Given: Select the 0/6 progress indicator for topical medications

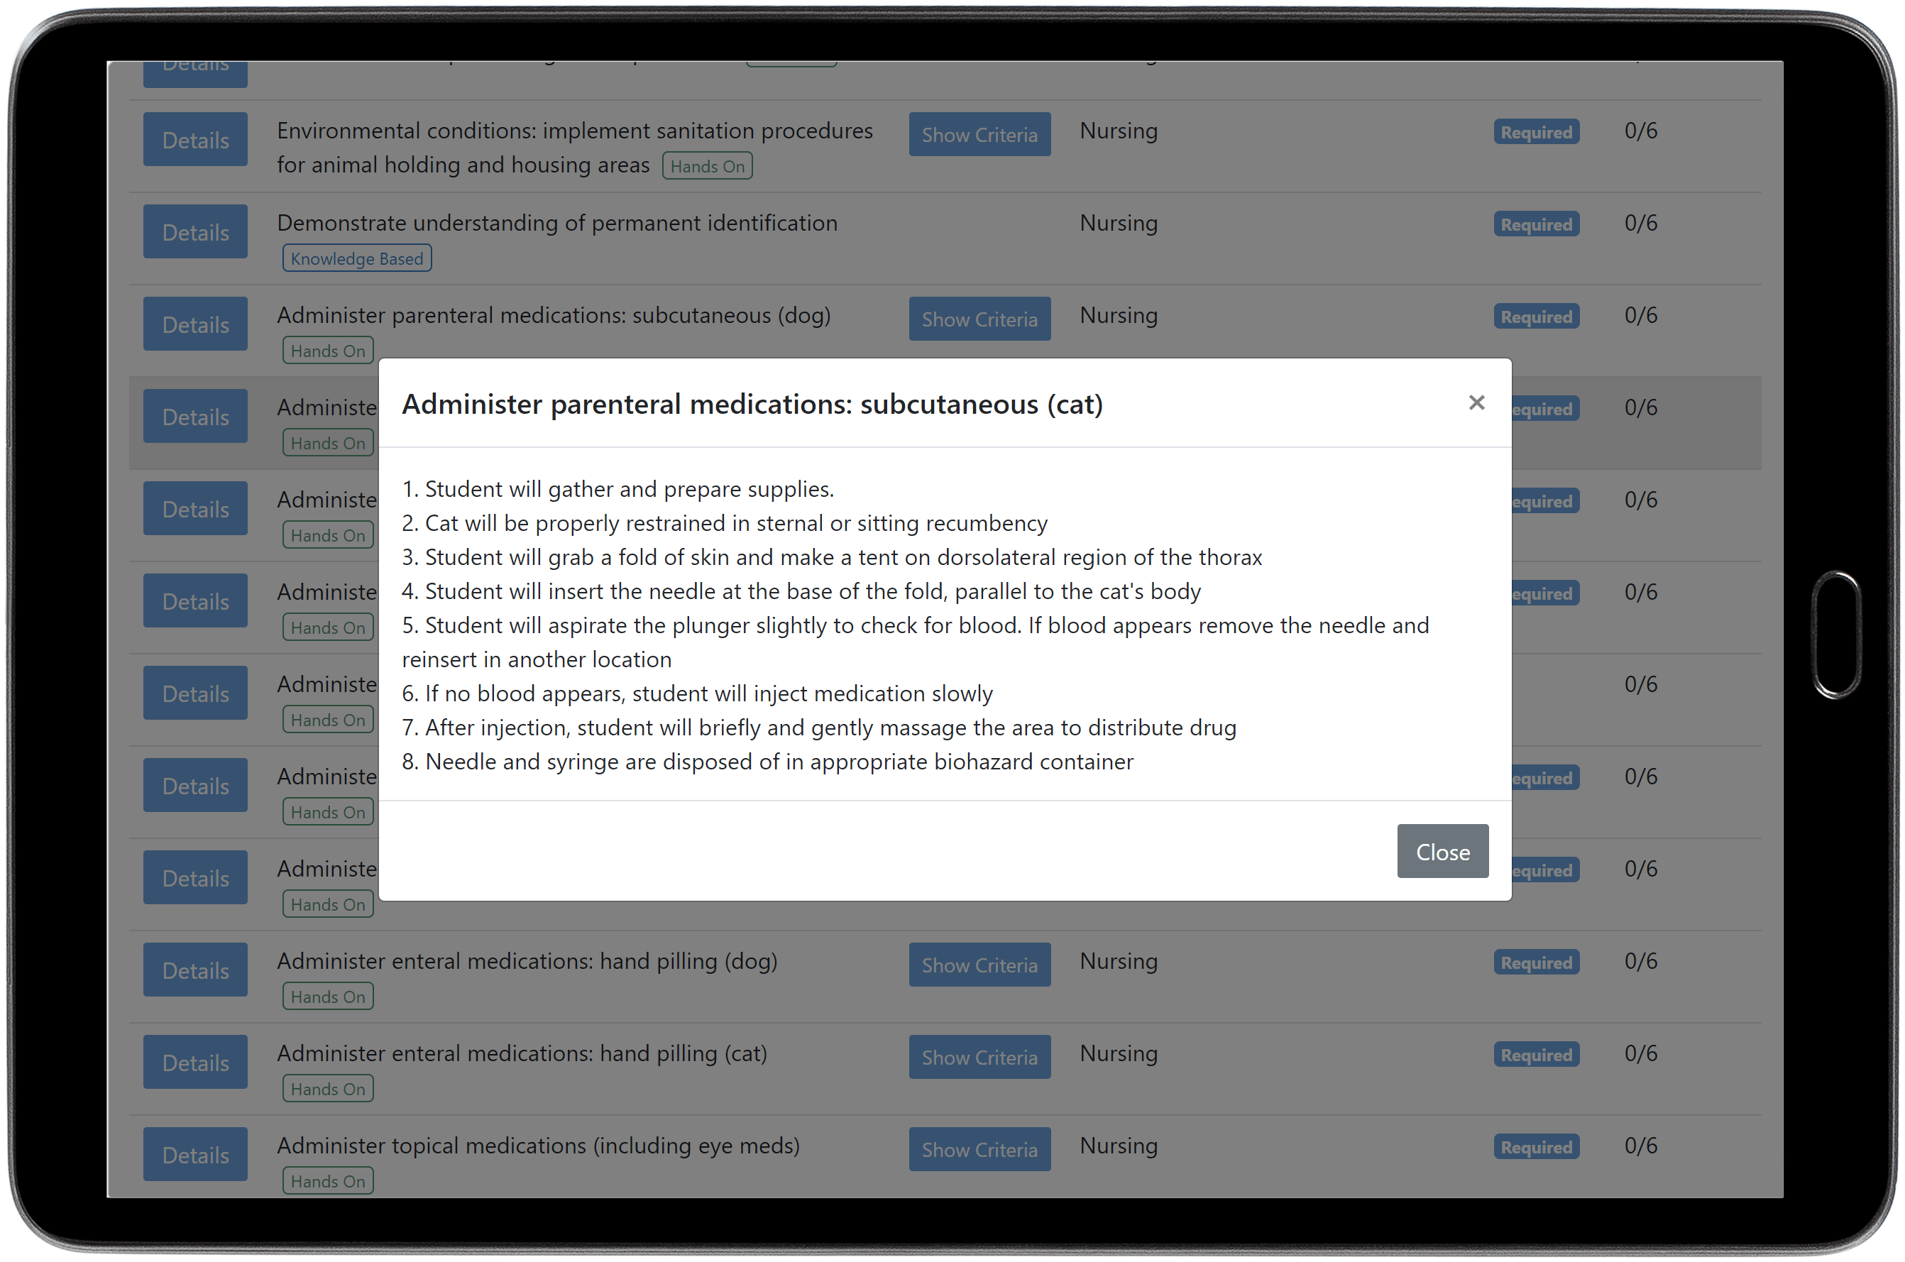Looking at the screenshot, I should 1640,1146.
